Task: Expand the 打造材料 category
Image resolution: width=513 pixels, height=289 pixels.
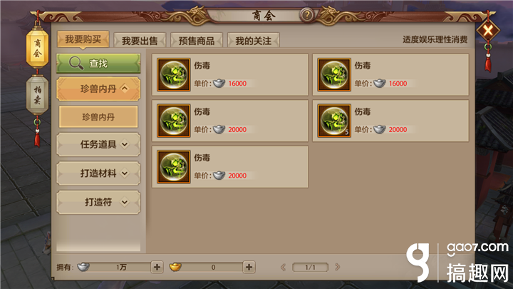Action: point(98,173)
